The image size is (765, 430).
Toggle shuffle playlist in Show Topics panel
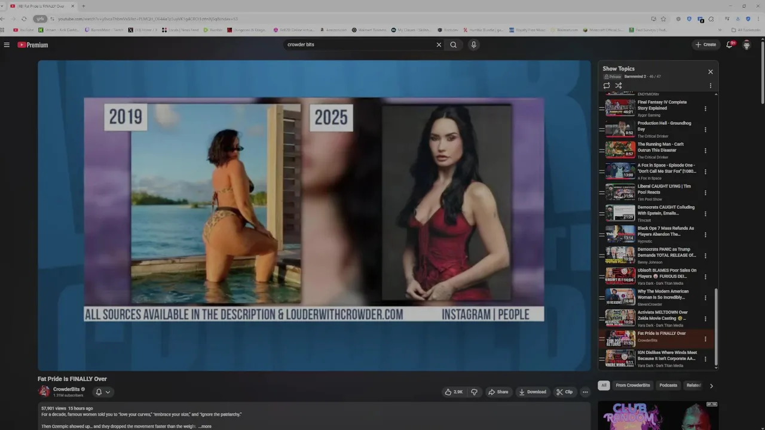(x=619, y=85)
